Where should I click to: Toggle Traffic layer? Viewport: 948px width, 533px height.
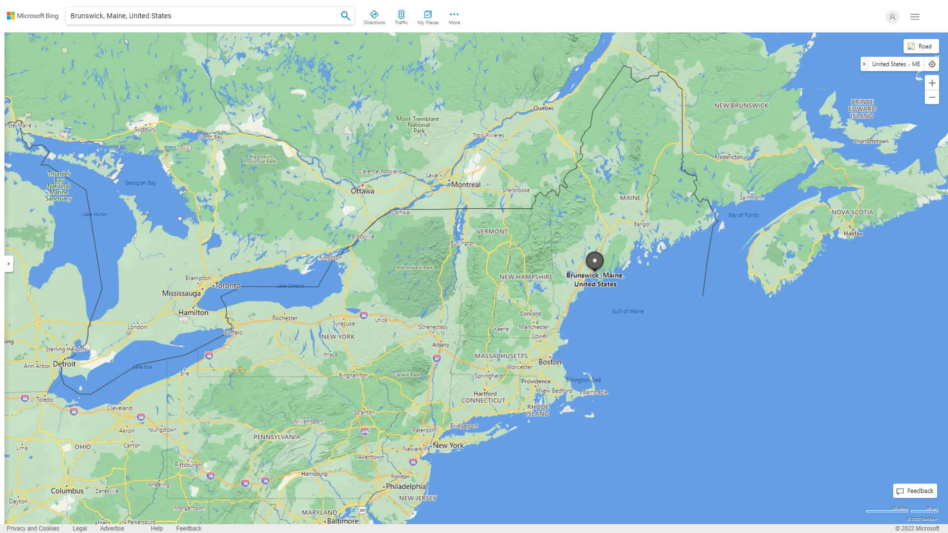(401, 17)
